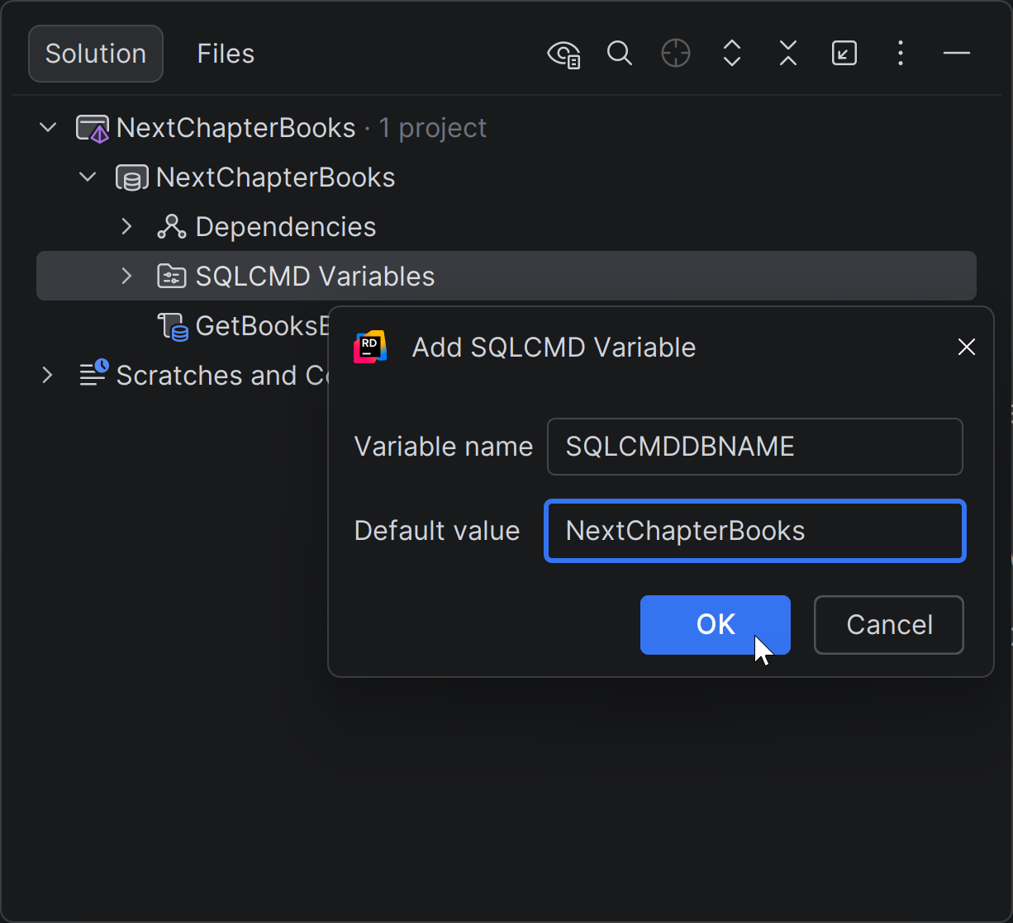
Task: Hide the tool window with the corner-arrow icon
Action: click(x=844, y=53)
